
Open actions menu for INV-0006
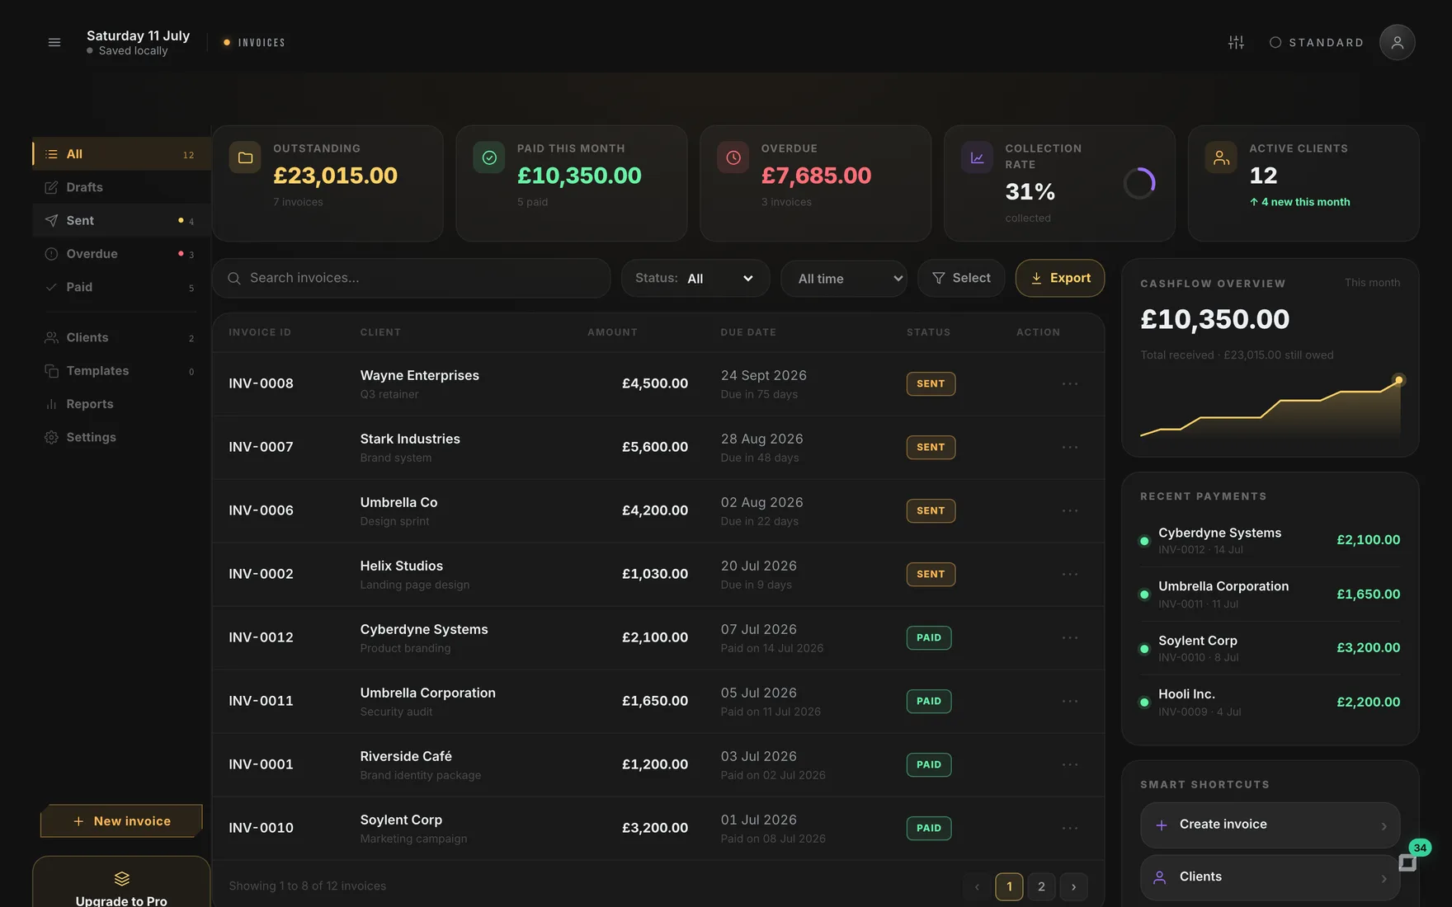pos(1070,510)
